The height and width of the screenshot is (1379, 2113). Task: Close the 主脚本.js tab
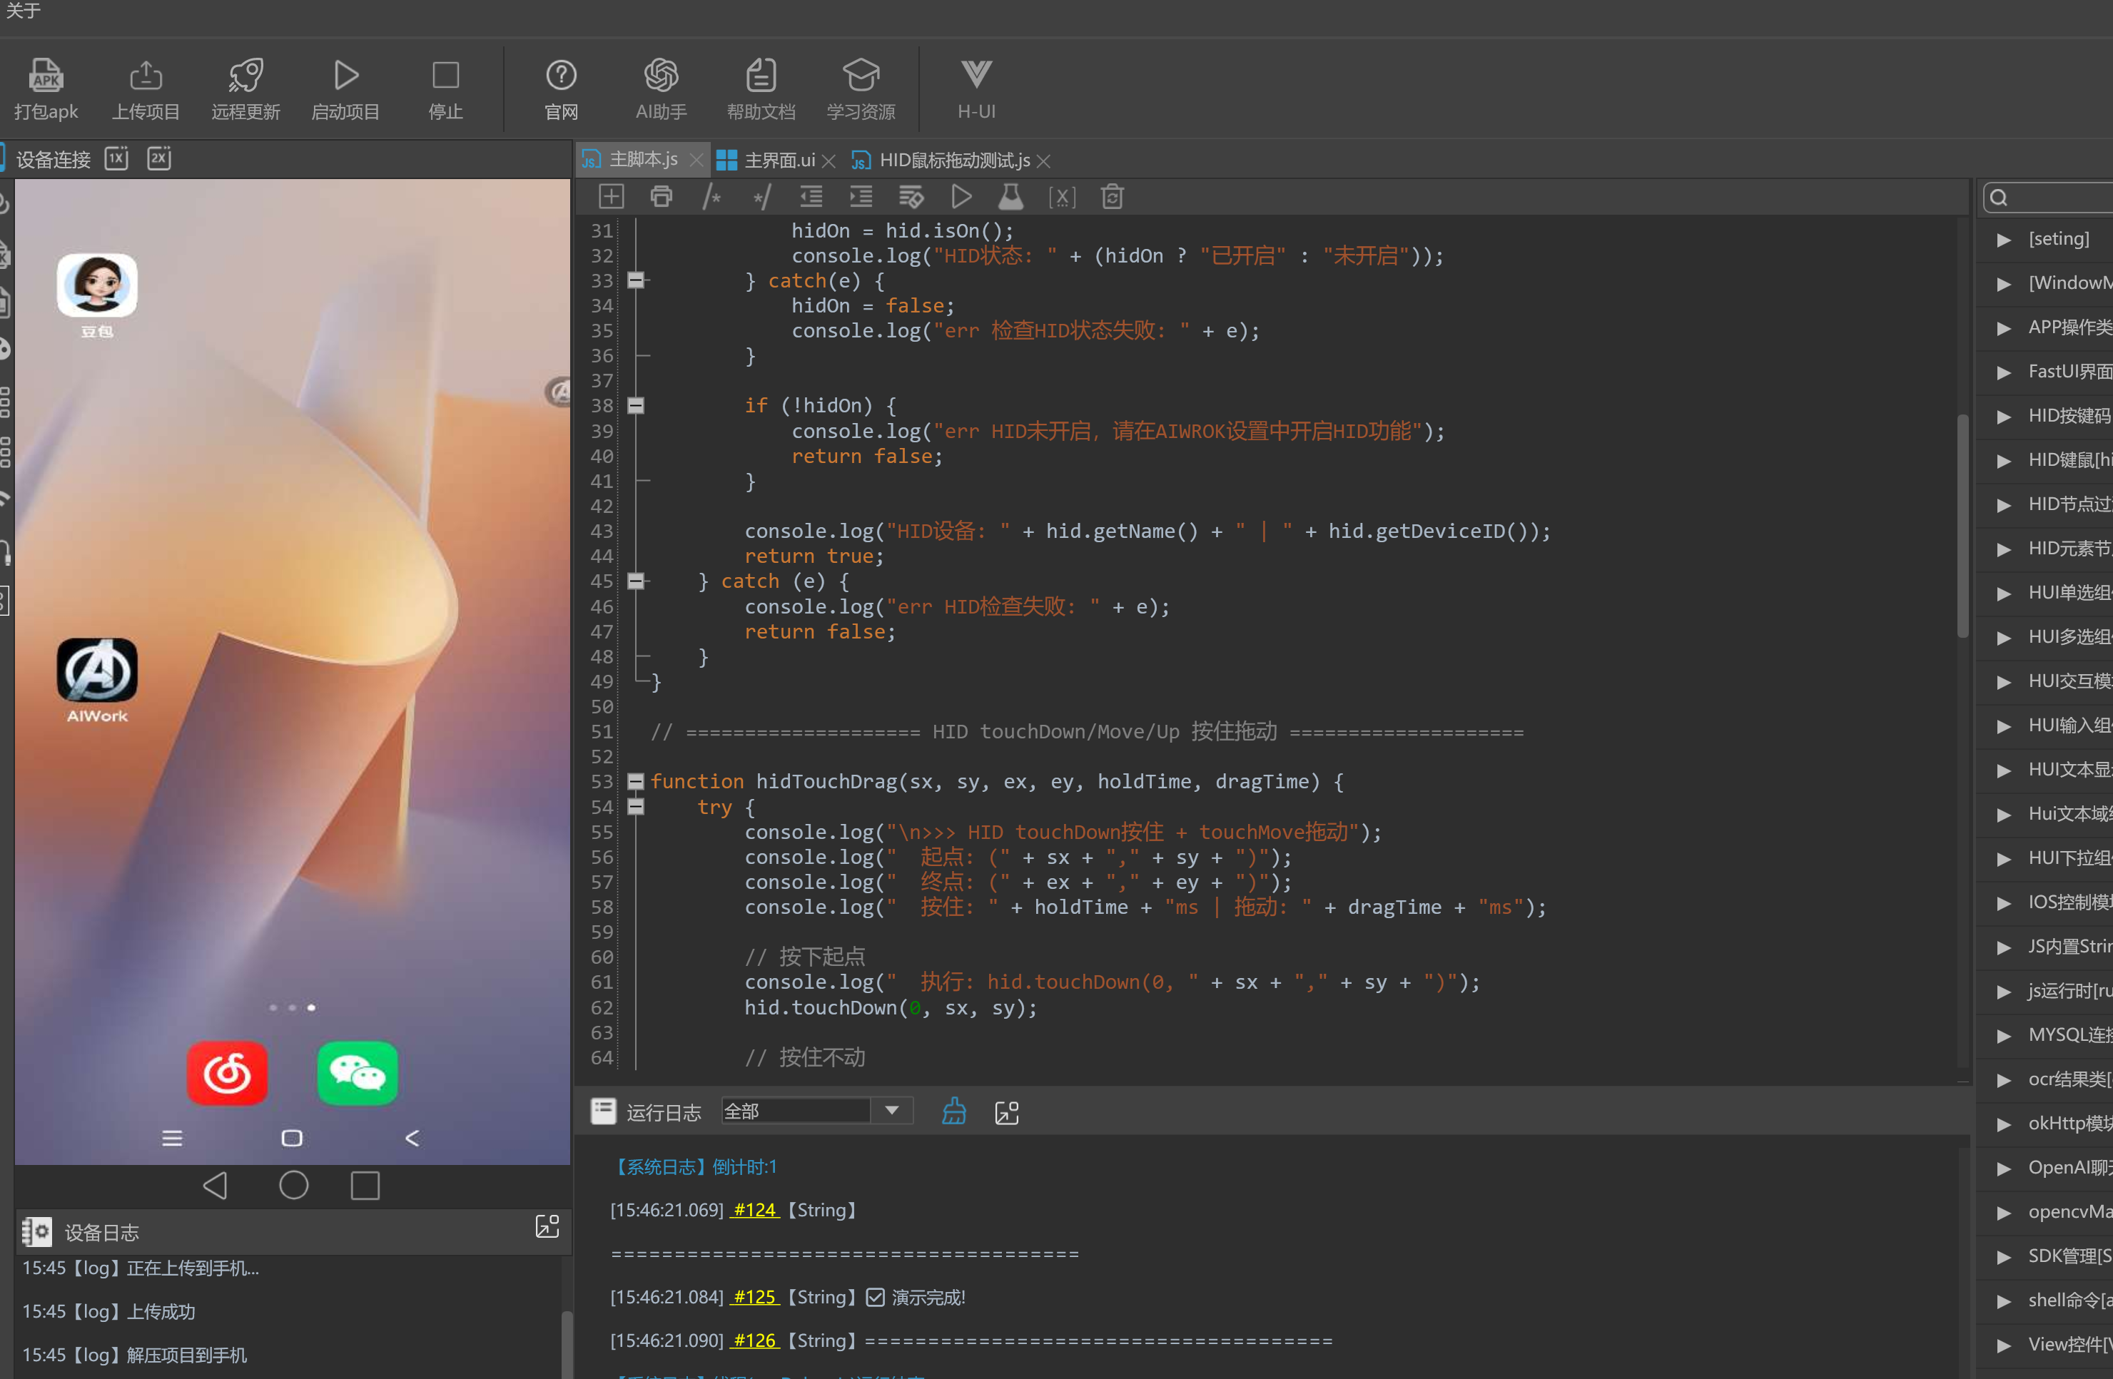point(696,161)
